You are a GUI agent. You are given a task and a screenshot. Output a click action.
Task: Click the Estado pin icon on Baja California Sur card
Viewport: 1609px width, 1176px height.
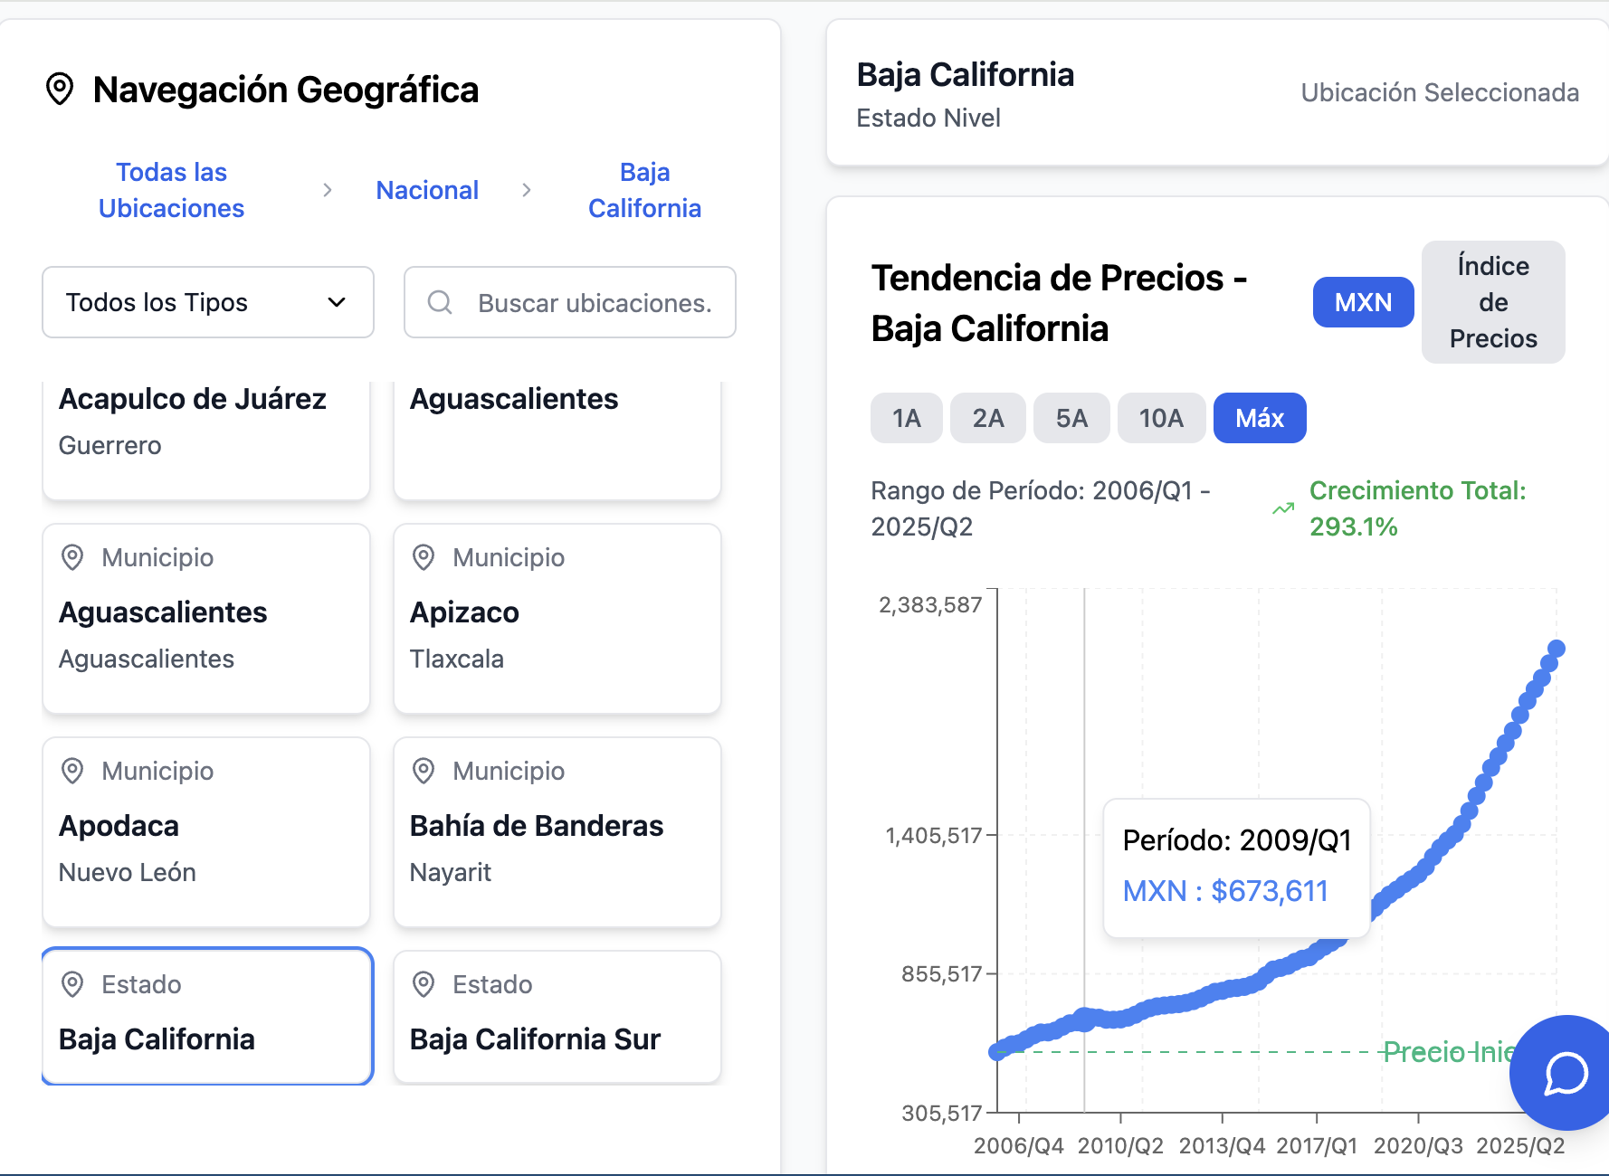tap(423, 984)
